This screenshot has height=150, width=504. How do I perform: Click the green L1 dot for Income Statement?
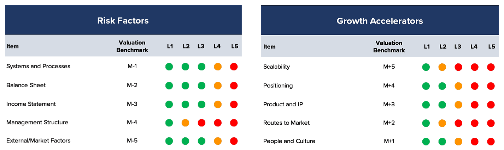click(x=169, y=104)
